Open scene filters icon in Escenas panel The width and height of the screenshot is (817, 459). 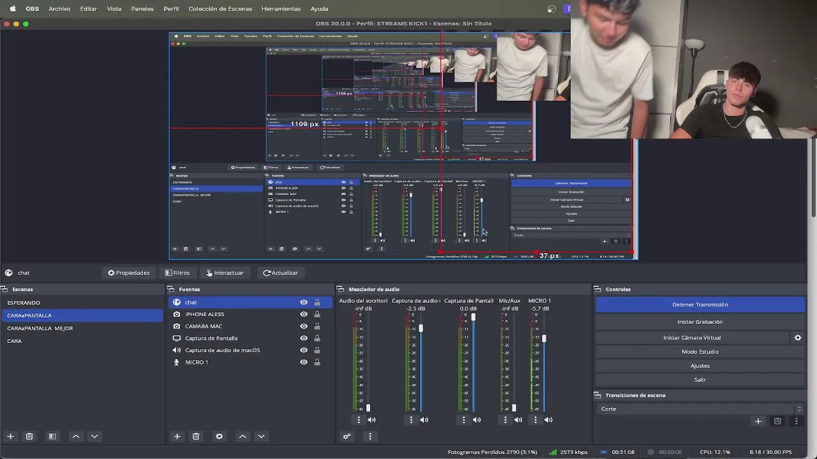tap(52, 436)
